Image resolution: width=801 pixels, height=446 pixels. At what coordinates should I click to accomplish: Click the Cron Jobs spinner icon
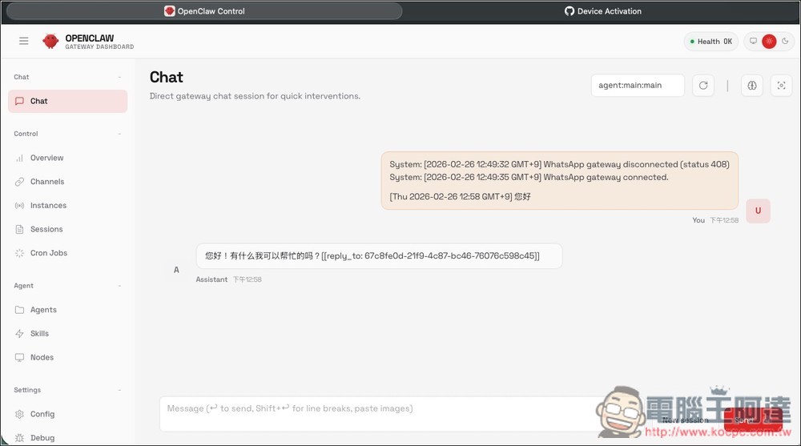tap(19, 253)
